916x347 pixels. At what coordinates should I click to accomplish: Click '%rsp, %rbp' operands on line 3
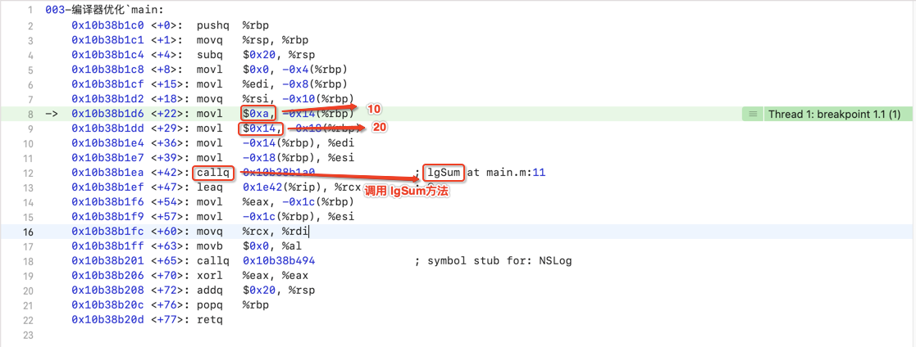(x=276, y=40)
